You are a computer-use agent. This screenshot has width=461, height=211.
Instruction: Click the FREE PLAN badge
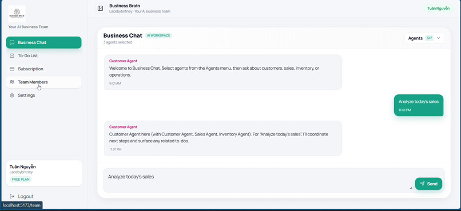point(21,179)
